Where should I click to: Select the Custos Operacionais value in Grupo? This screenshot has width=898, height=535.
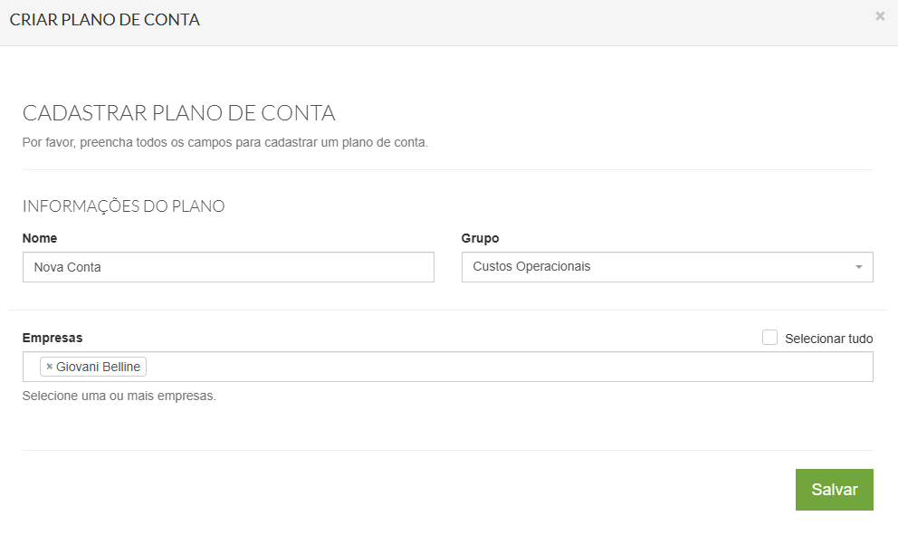532,267
